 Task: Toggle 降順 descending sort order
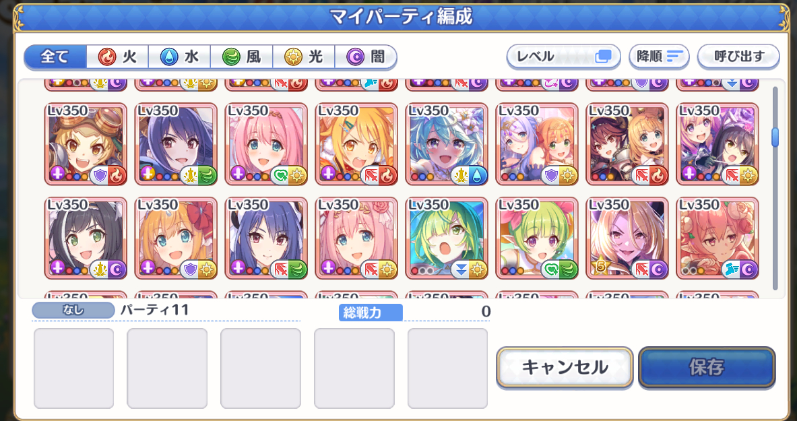pos(659,57)
